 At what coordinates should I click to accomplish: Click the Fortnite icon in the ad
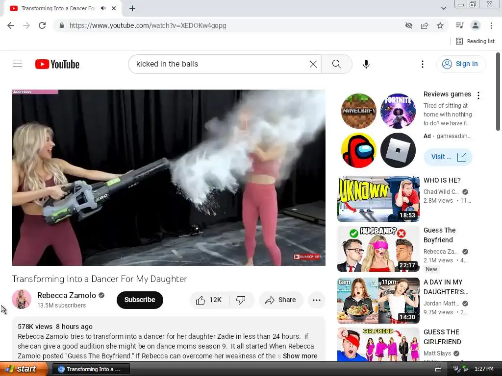click(x=398, y=111)
